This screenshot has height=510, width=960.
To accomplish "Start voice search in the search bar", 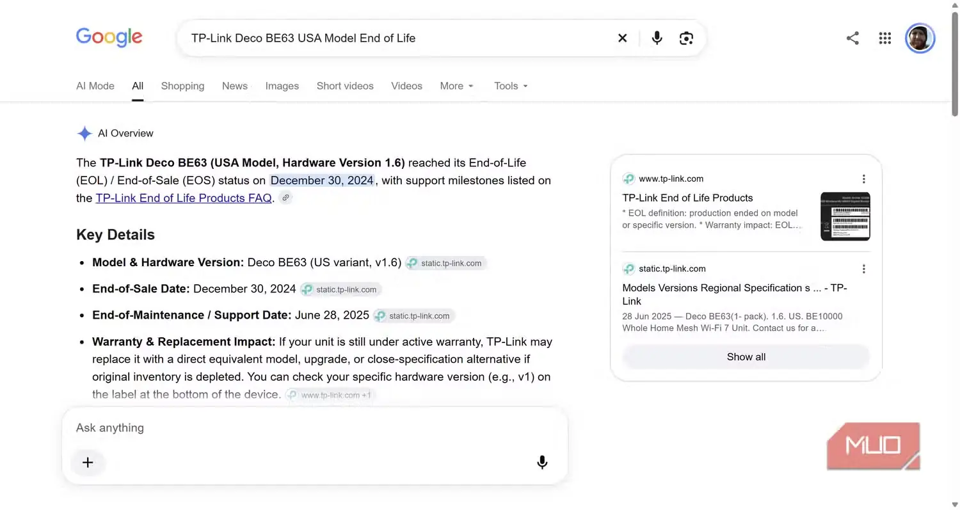I will click(657, 38).
